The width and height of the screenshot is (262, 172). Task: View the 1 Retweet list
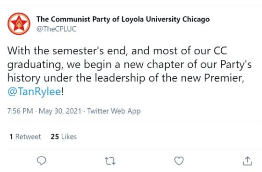[25, 137]
